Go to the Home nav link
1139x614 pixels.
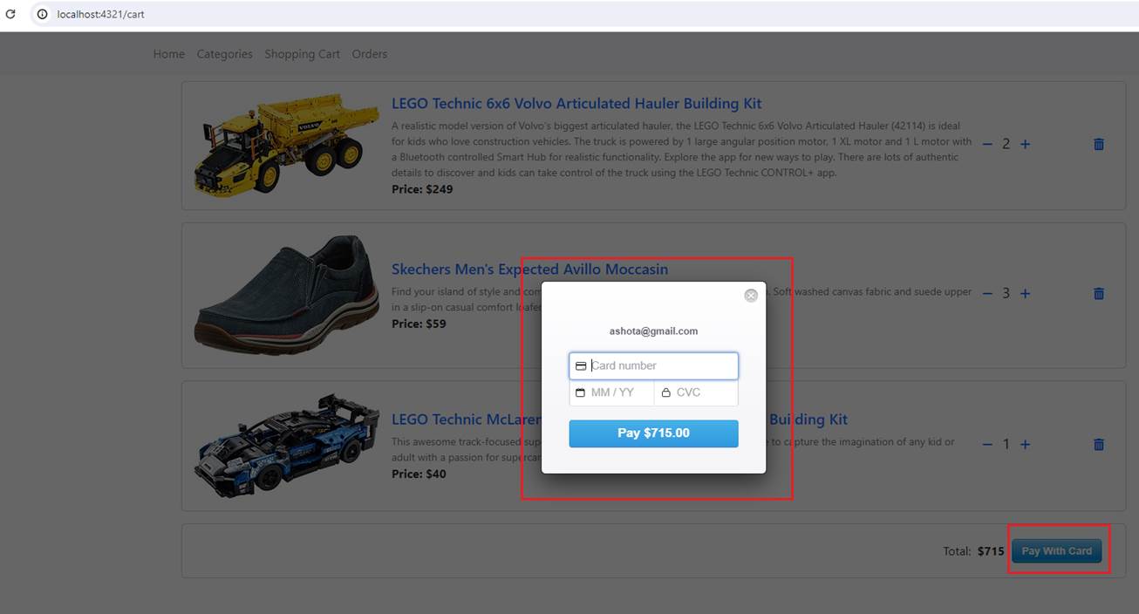(169, 54)
